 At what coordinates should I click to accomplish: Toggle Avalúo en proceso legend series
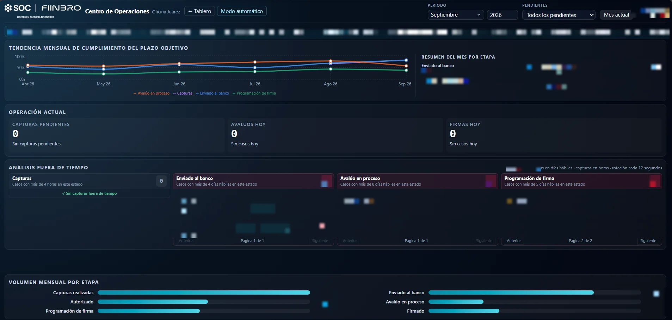click(x=152, y=93)
